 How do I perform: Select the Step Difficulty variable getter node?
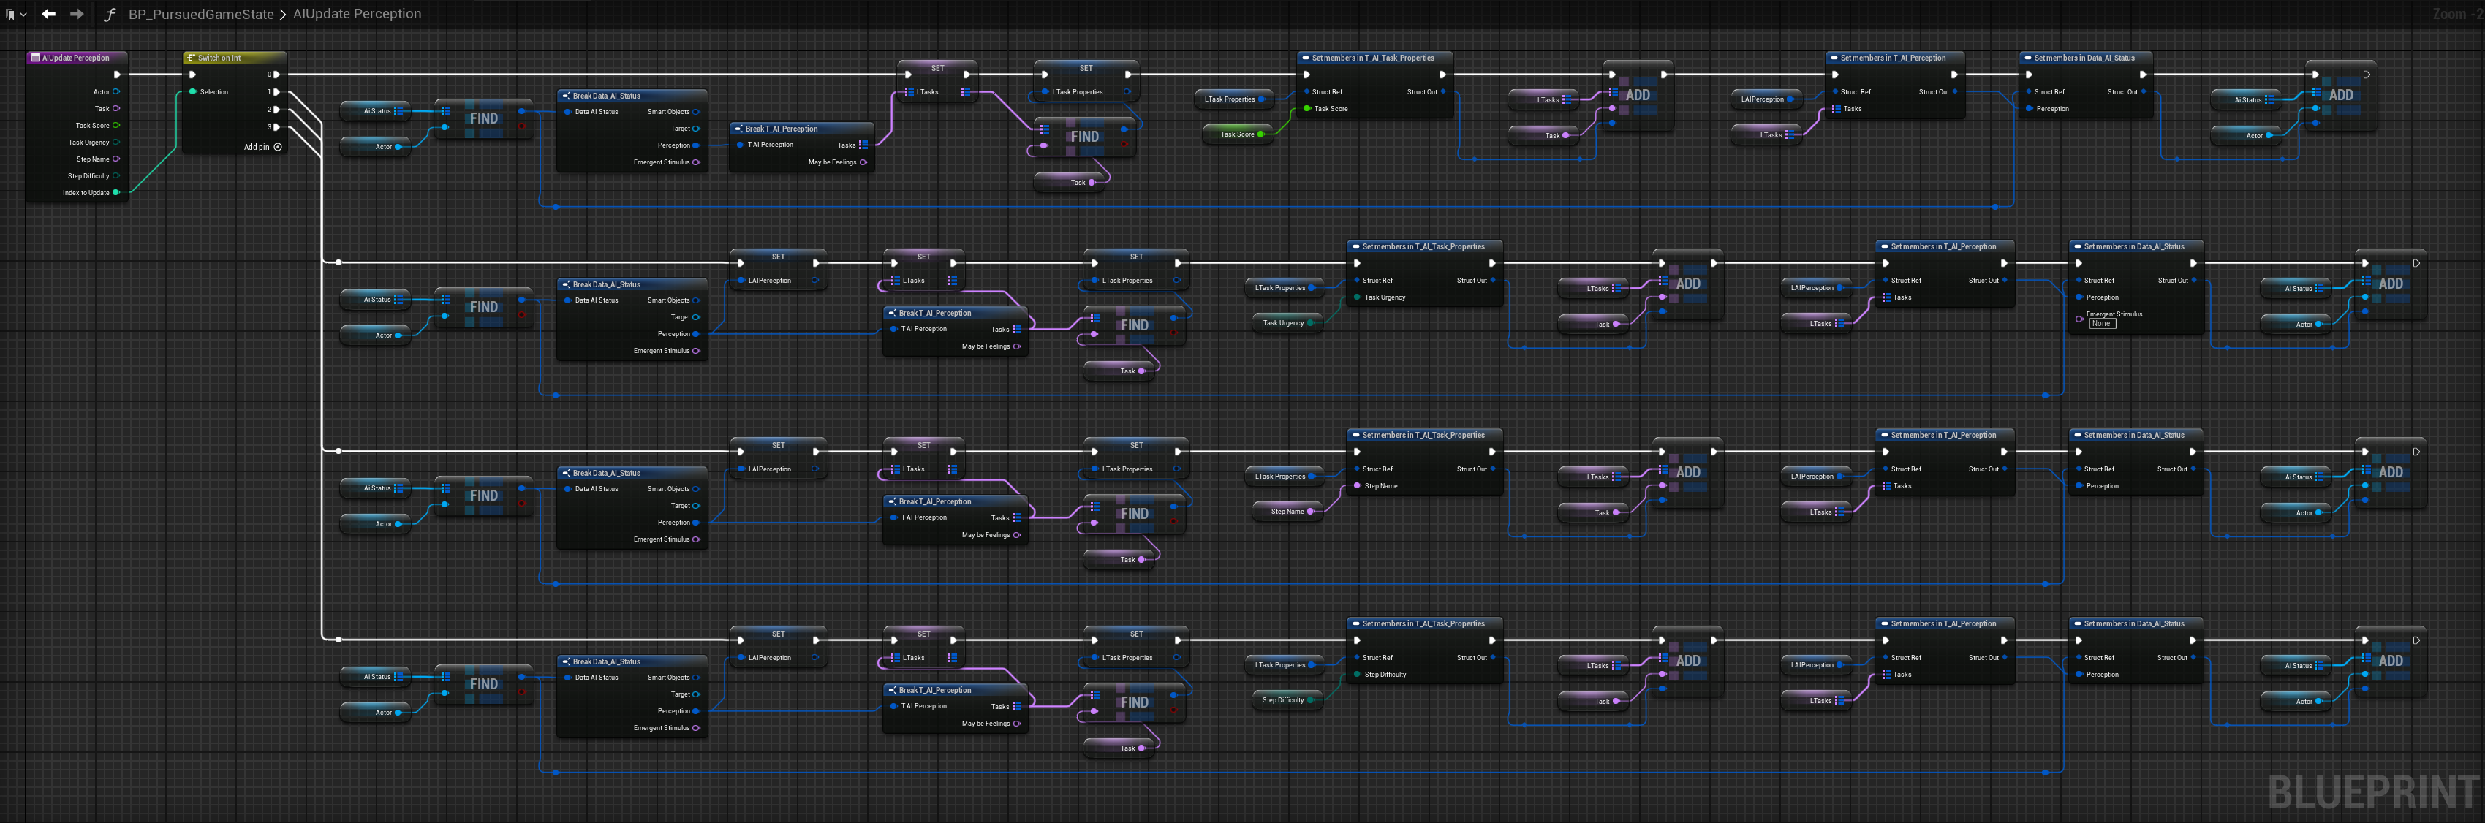tap(1284, 700)
